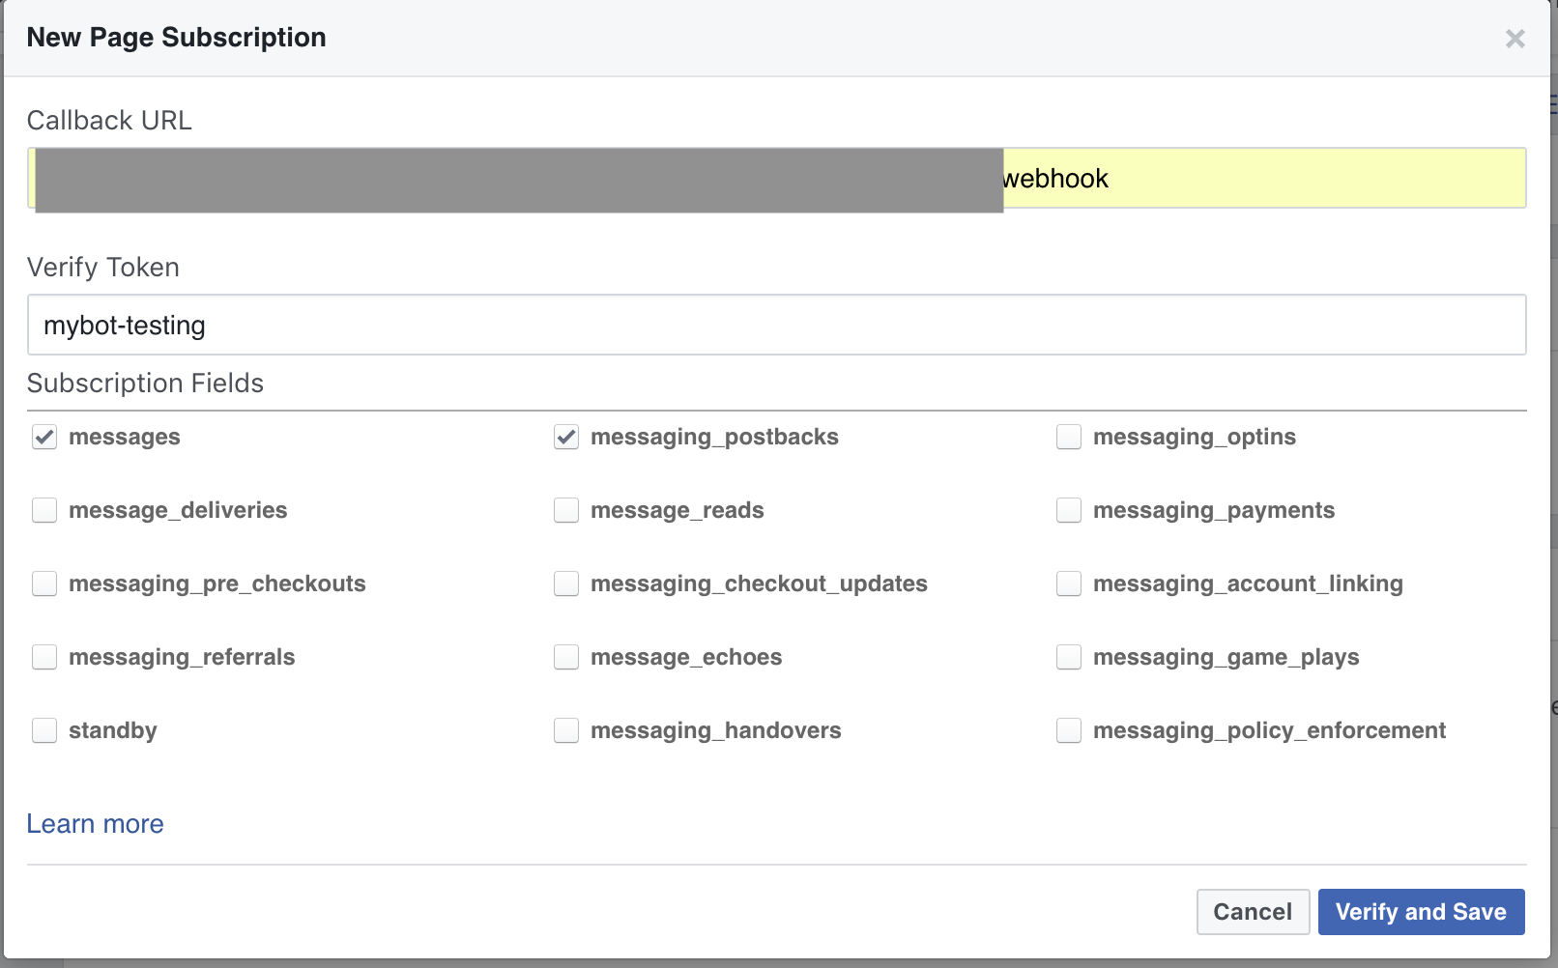1558x968 pixels.
Task: Enable the messaging_optins subscription field
Action: (x=1068, y=437)
